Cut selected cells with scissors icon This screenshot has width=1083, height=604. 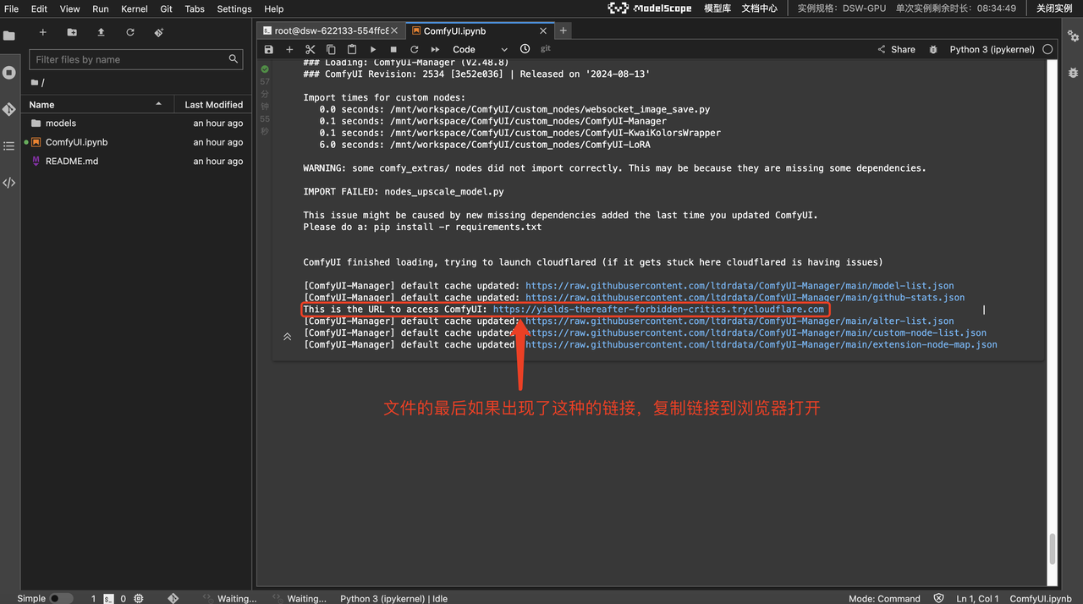311,49
